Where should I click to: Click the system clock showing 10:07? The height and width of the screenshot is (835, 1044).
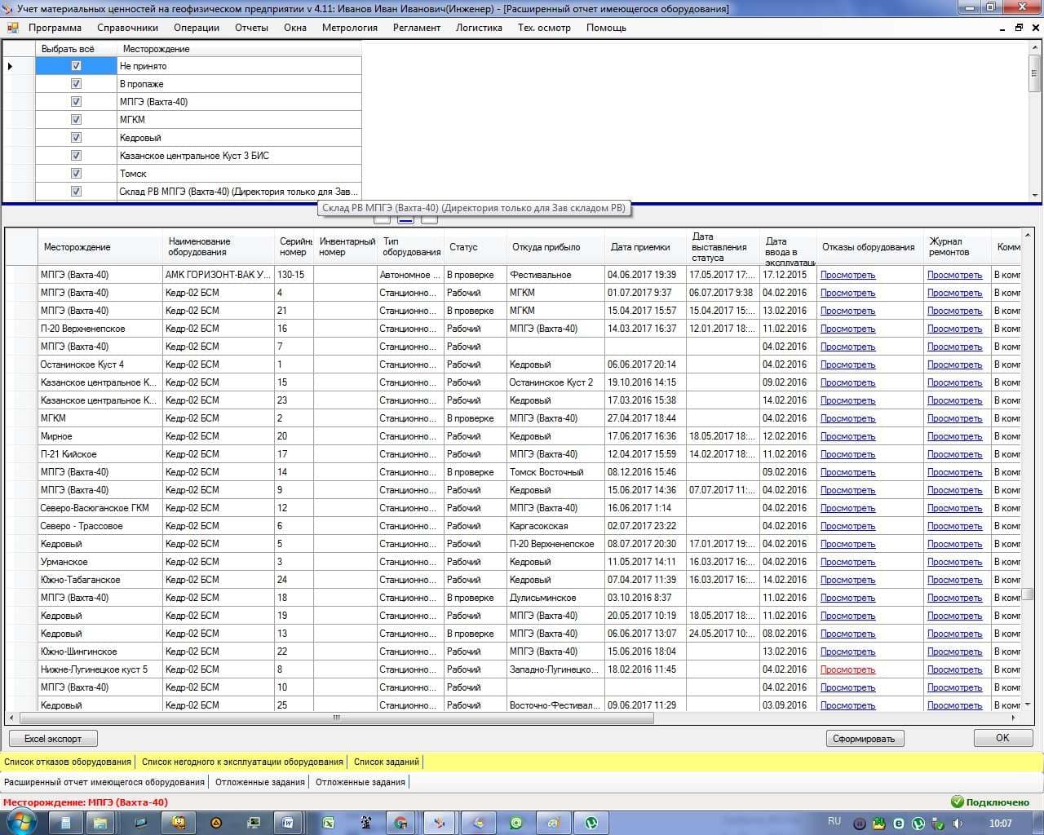click(x=1001, y=824)
